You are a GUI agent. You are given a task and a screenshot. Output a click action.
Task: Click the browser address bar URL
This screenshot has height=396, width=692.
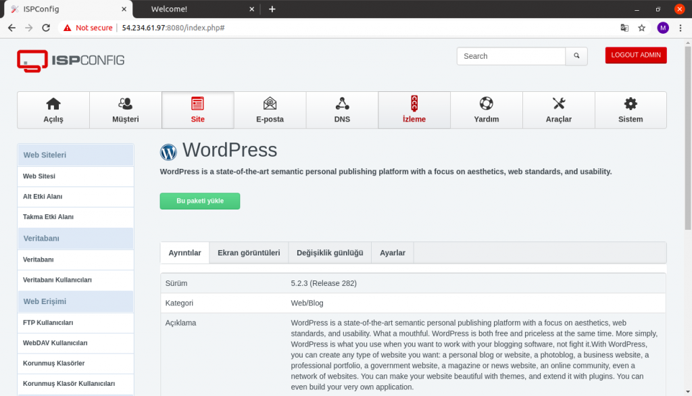point(173,28)
